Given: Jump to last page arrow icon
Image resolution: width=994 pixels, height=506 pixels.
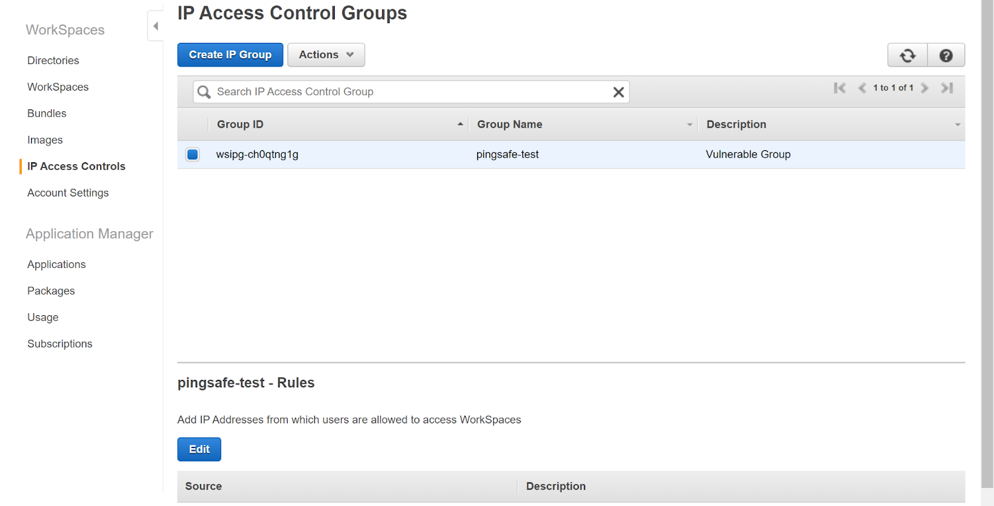Looking at the screenshot, I should click(947, 88).
